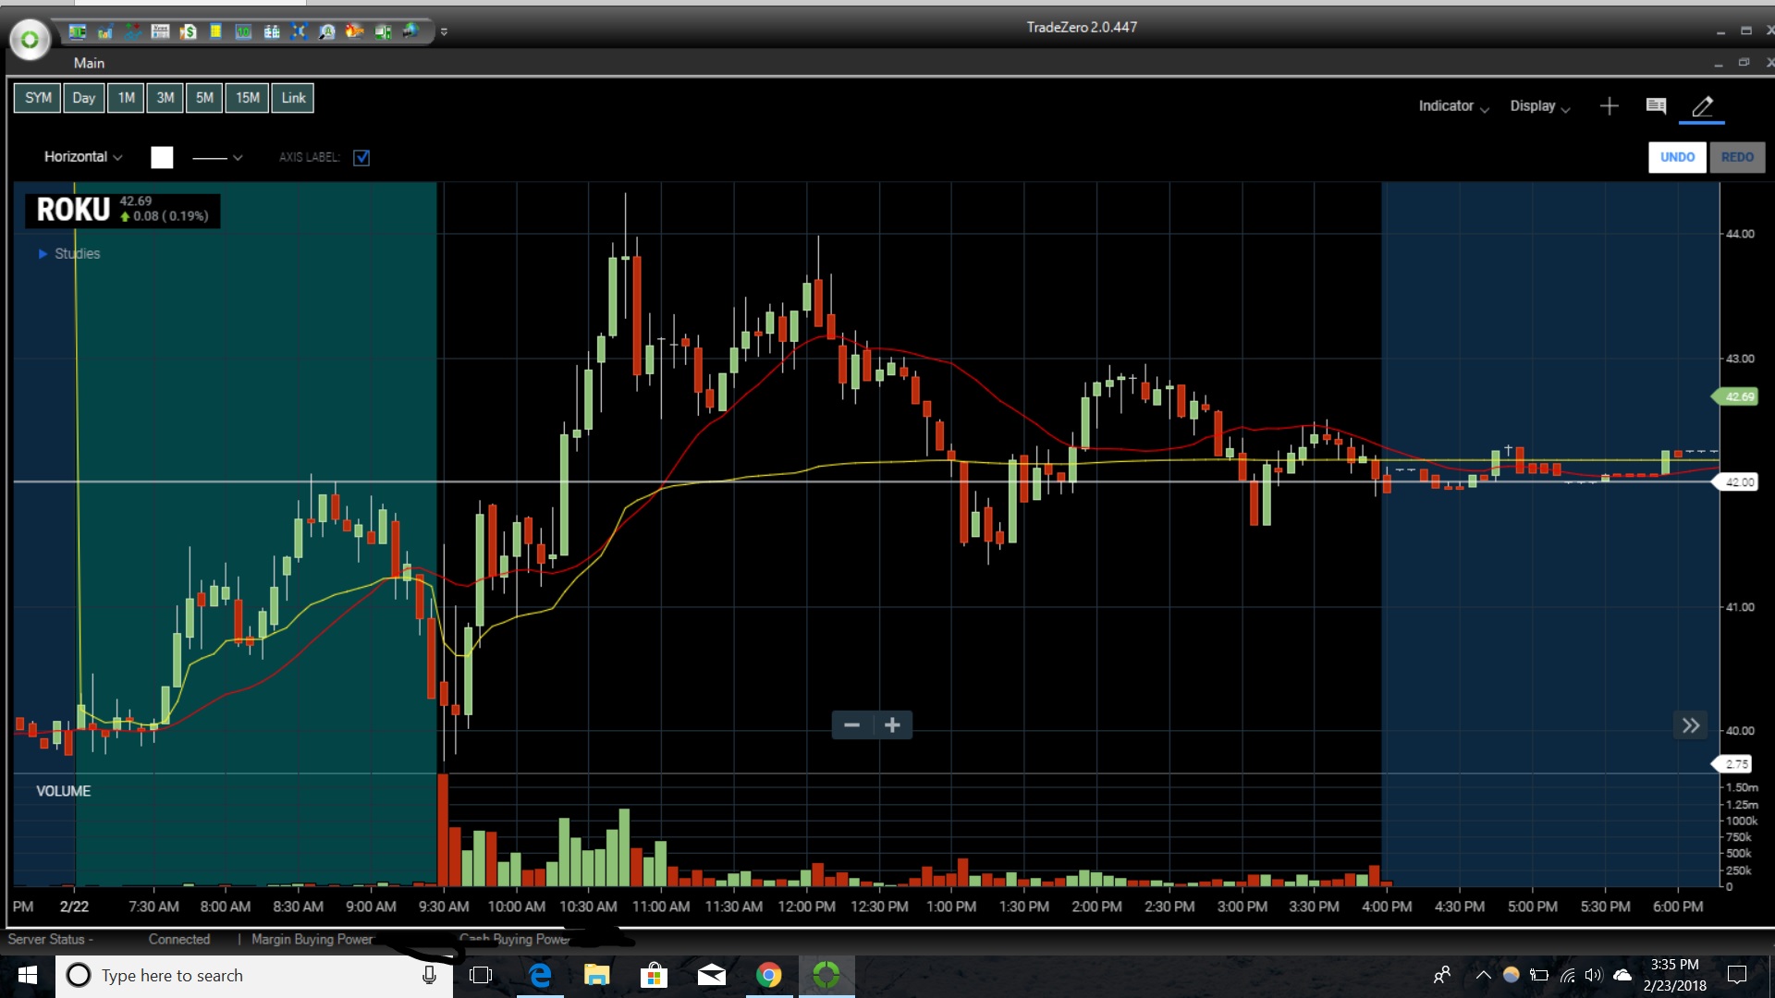Viewport: 1775px width, 998px height.
Task: Click the battery status tray icon
Action: point(1539,976)
